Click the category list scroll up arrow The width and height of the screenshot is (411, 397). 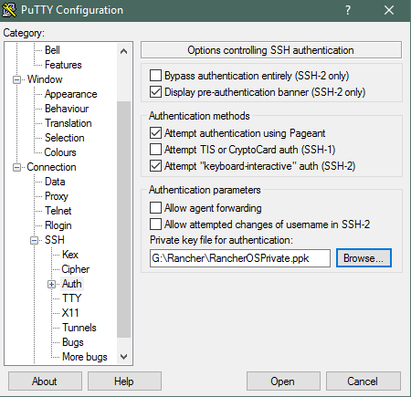[x=123, y=51]
